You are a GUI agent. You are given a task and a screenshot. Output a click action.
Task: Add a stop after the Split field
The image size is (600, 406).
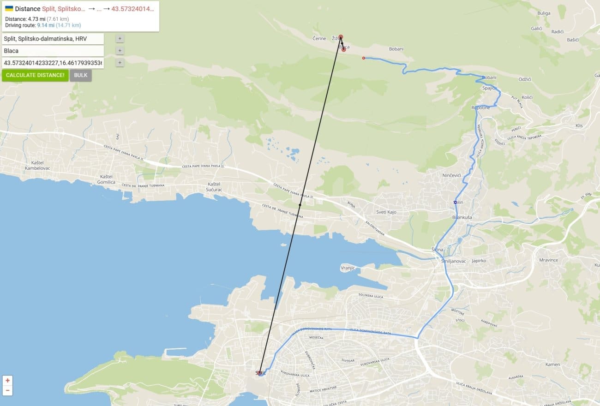[120, 39]
